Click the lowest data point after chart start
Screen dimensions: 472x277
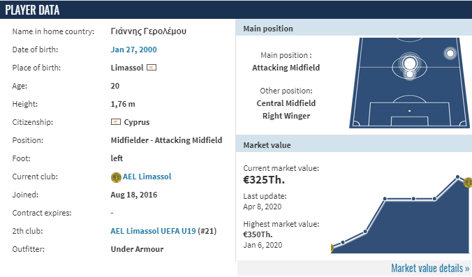coord(343,242)
